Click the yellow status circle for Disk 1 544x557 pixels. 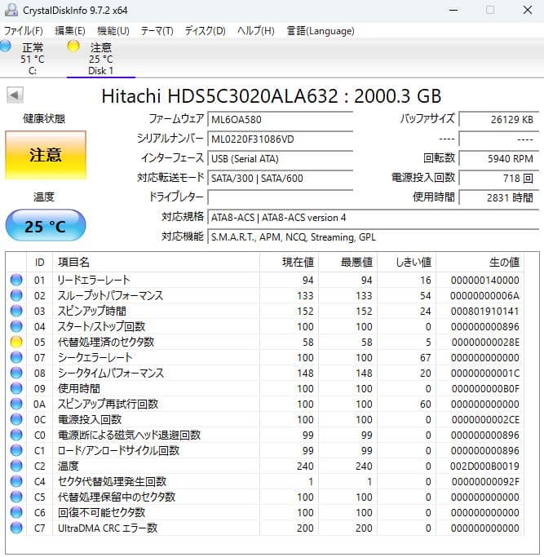pos(73,46)
